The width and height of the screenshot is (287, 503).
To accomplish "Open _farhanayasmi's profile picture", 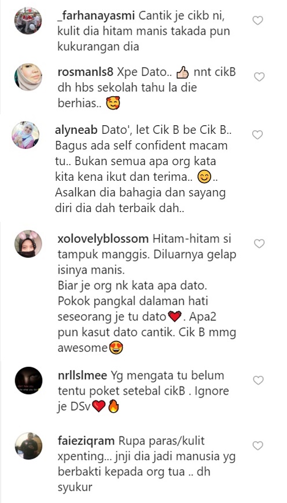I will tap(28, 20).
